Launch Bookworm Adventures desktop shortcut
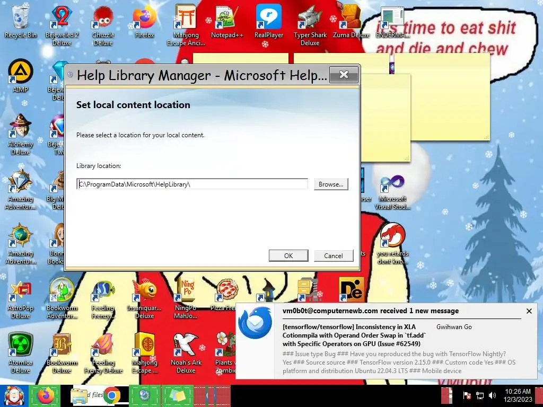 62,298
